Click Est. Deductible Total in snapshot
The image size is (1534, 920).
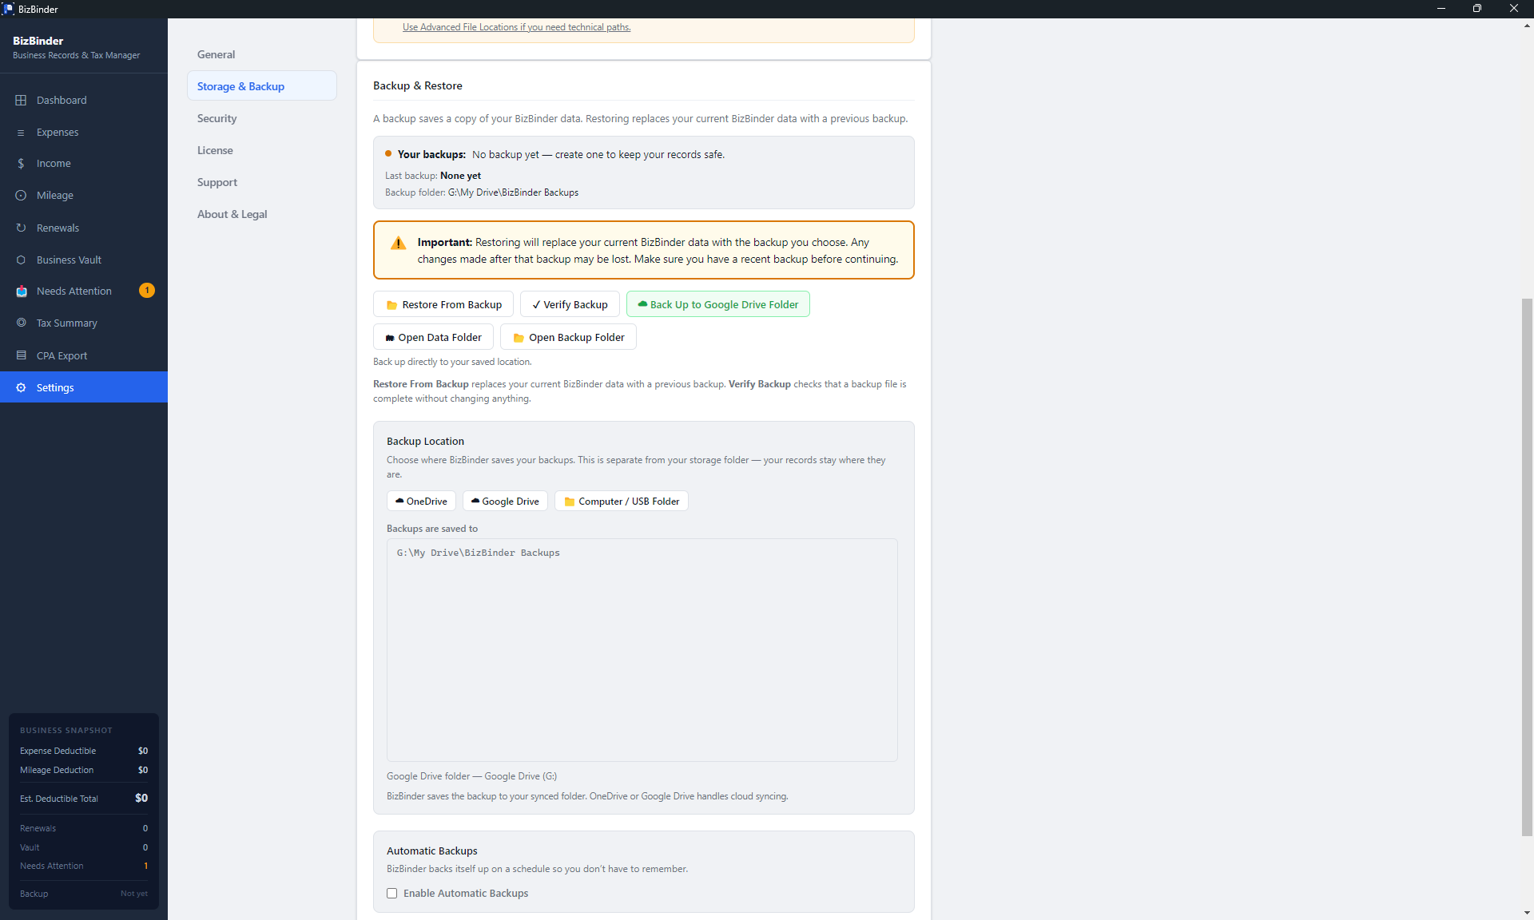click(x=84, y=799)
